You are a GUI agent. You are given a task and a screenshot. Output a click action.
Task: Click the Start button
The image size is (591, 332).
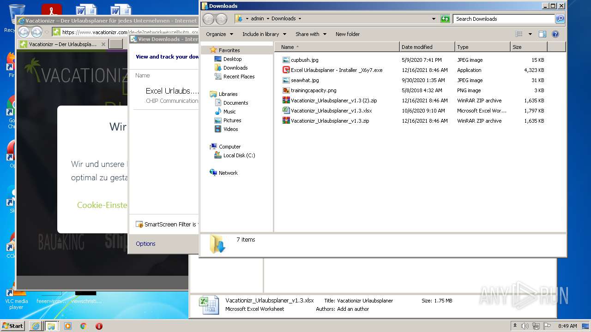[13, 326]
